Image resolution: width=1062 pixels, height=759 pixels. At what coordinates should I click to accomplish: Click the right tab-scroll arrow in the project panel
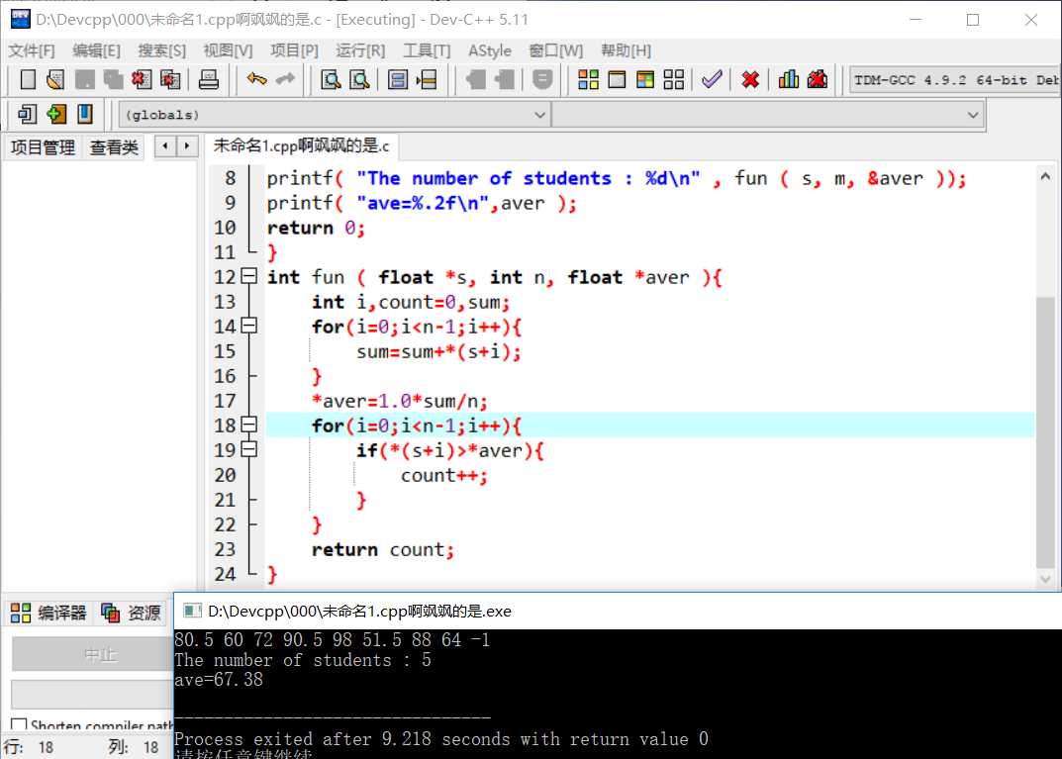click(x=187, y=146)
